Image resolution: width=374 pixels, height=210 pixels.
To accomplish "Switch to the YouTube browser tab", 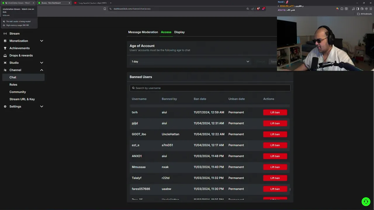I will point(90,3).
